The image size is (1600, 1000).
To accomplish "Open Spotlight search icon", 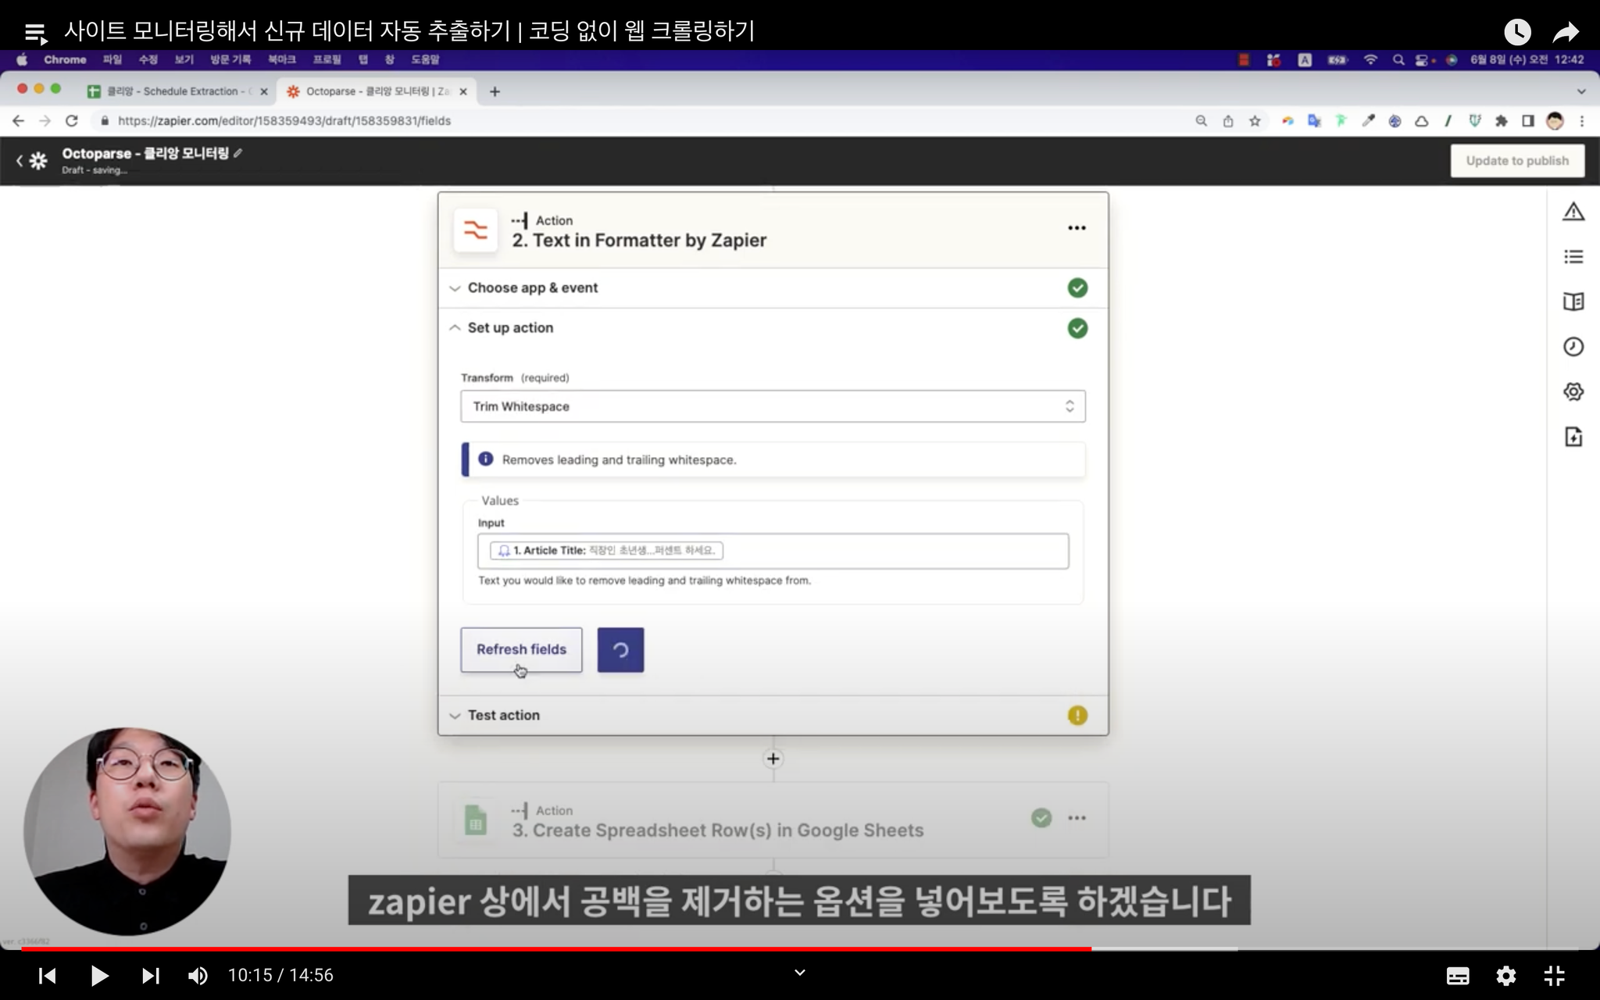I will pyautogui.click(x=1398, y=59).
